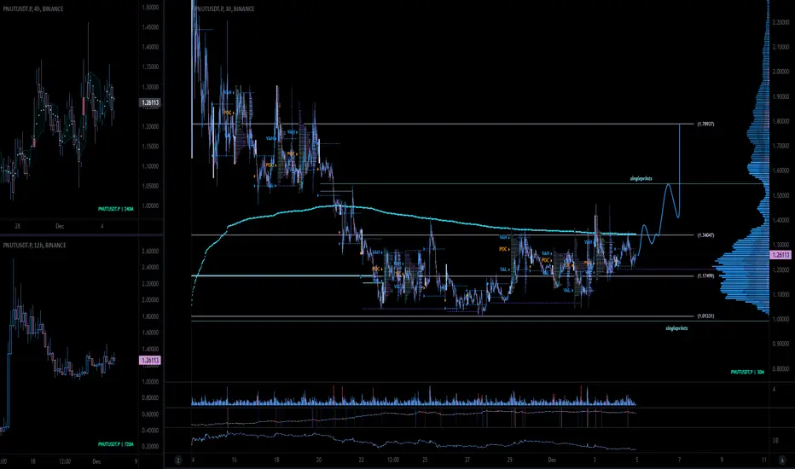Click the 1.26113 price tag on the 12h chart
Screen dimensions: 795x469
tap(150, 360)
